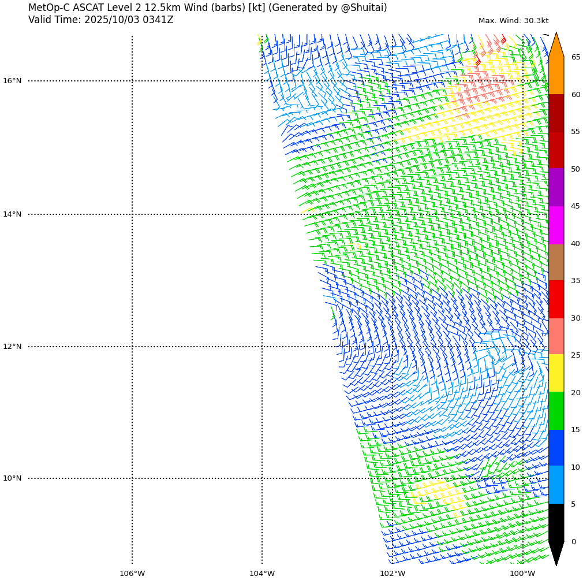Image resolution: width=583 pixels, height=580 pixels.
Task: Click the MetOp-C ASCAT title line
Action: tap(207, 8)
